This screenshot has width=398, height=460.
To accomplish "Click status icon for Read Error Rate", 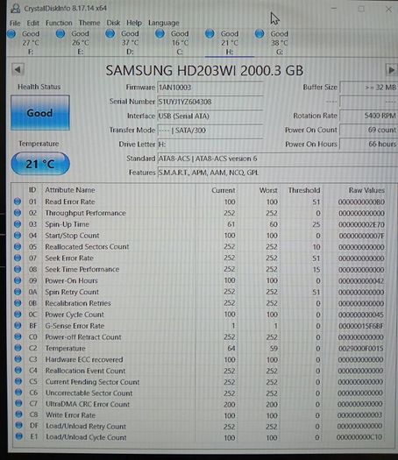I will (x=18, y=202).
